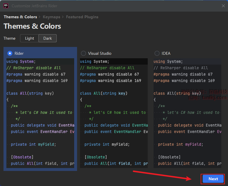Select the Rider color scheme radio button
The width and height of the screenshot is (228, 186).
[10, 53]
